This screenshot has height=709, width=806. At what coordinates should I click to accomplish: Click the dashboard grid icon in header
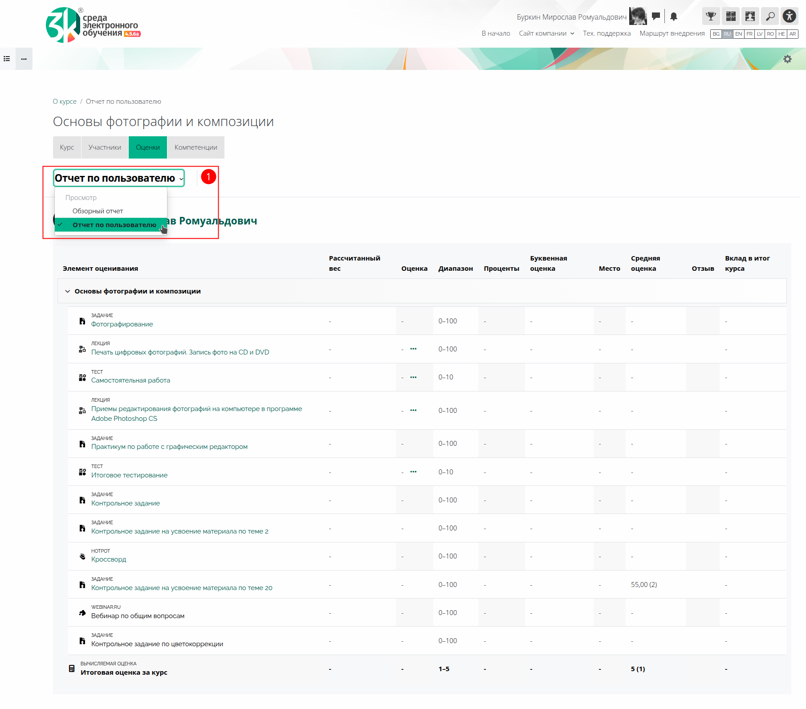(x=731, y=16)
